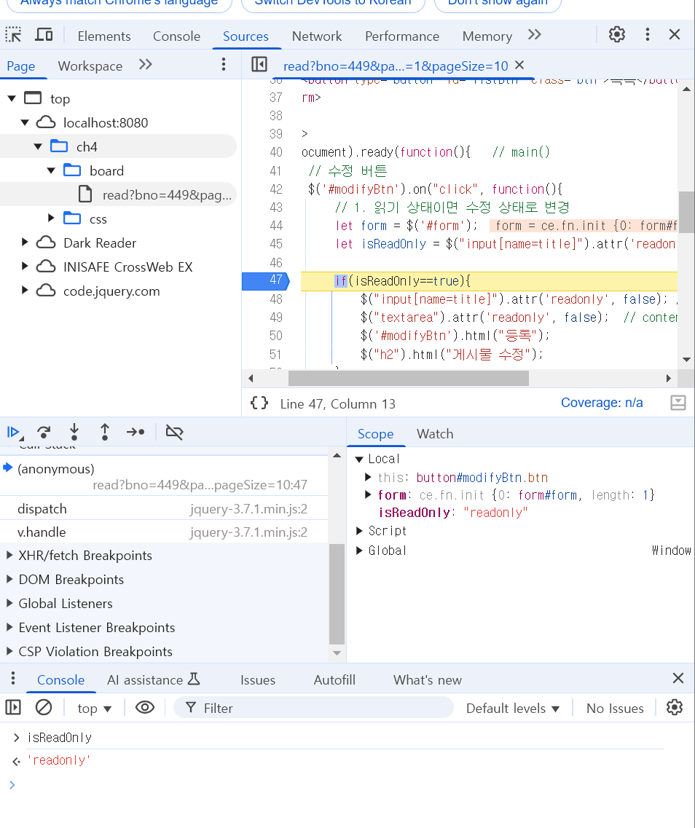Image resolution: width=695 pixels, height=828 pixels.
Task: Click the Step icon in debugger toolbar
Action: 136,433
